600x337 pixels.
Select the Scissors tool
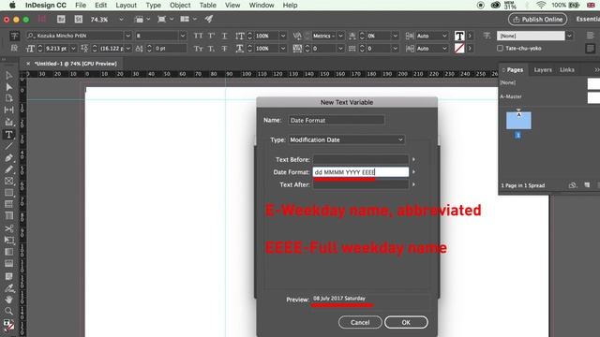(8, 228)
